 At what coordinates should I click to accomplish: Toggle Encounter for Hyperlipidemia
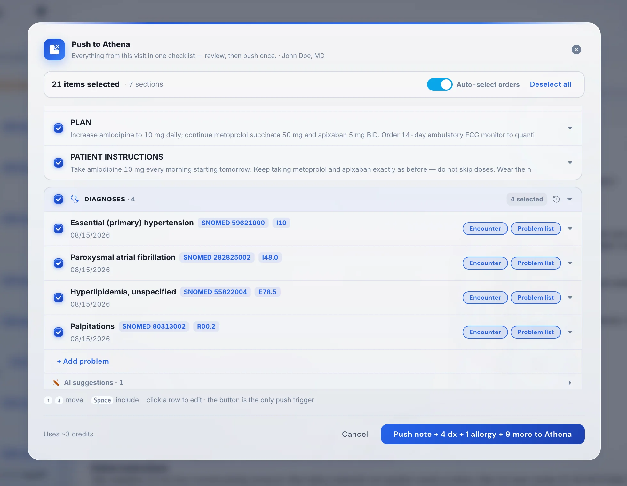point(485,298)
